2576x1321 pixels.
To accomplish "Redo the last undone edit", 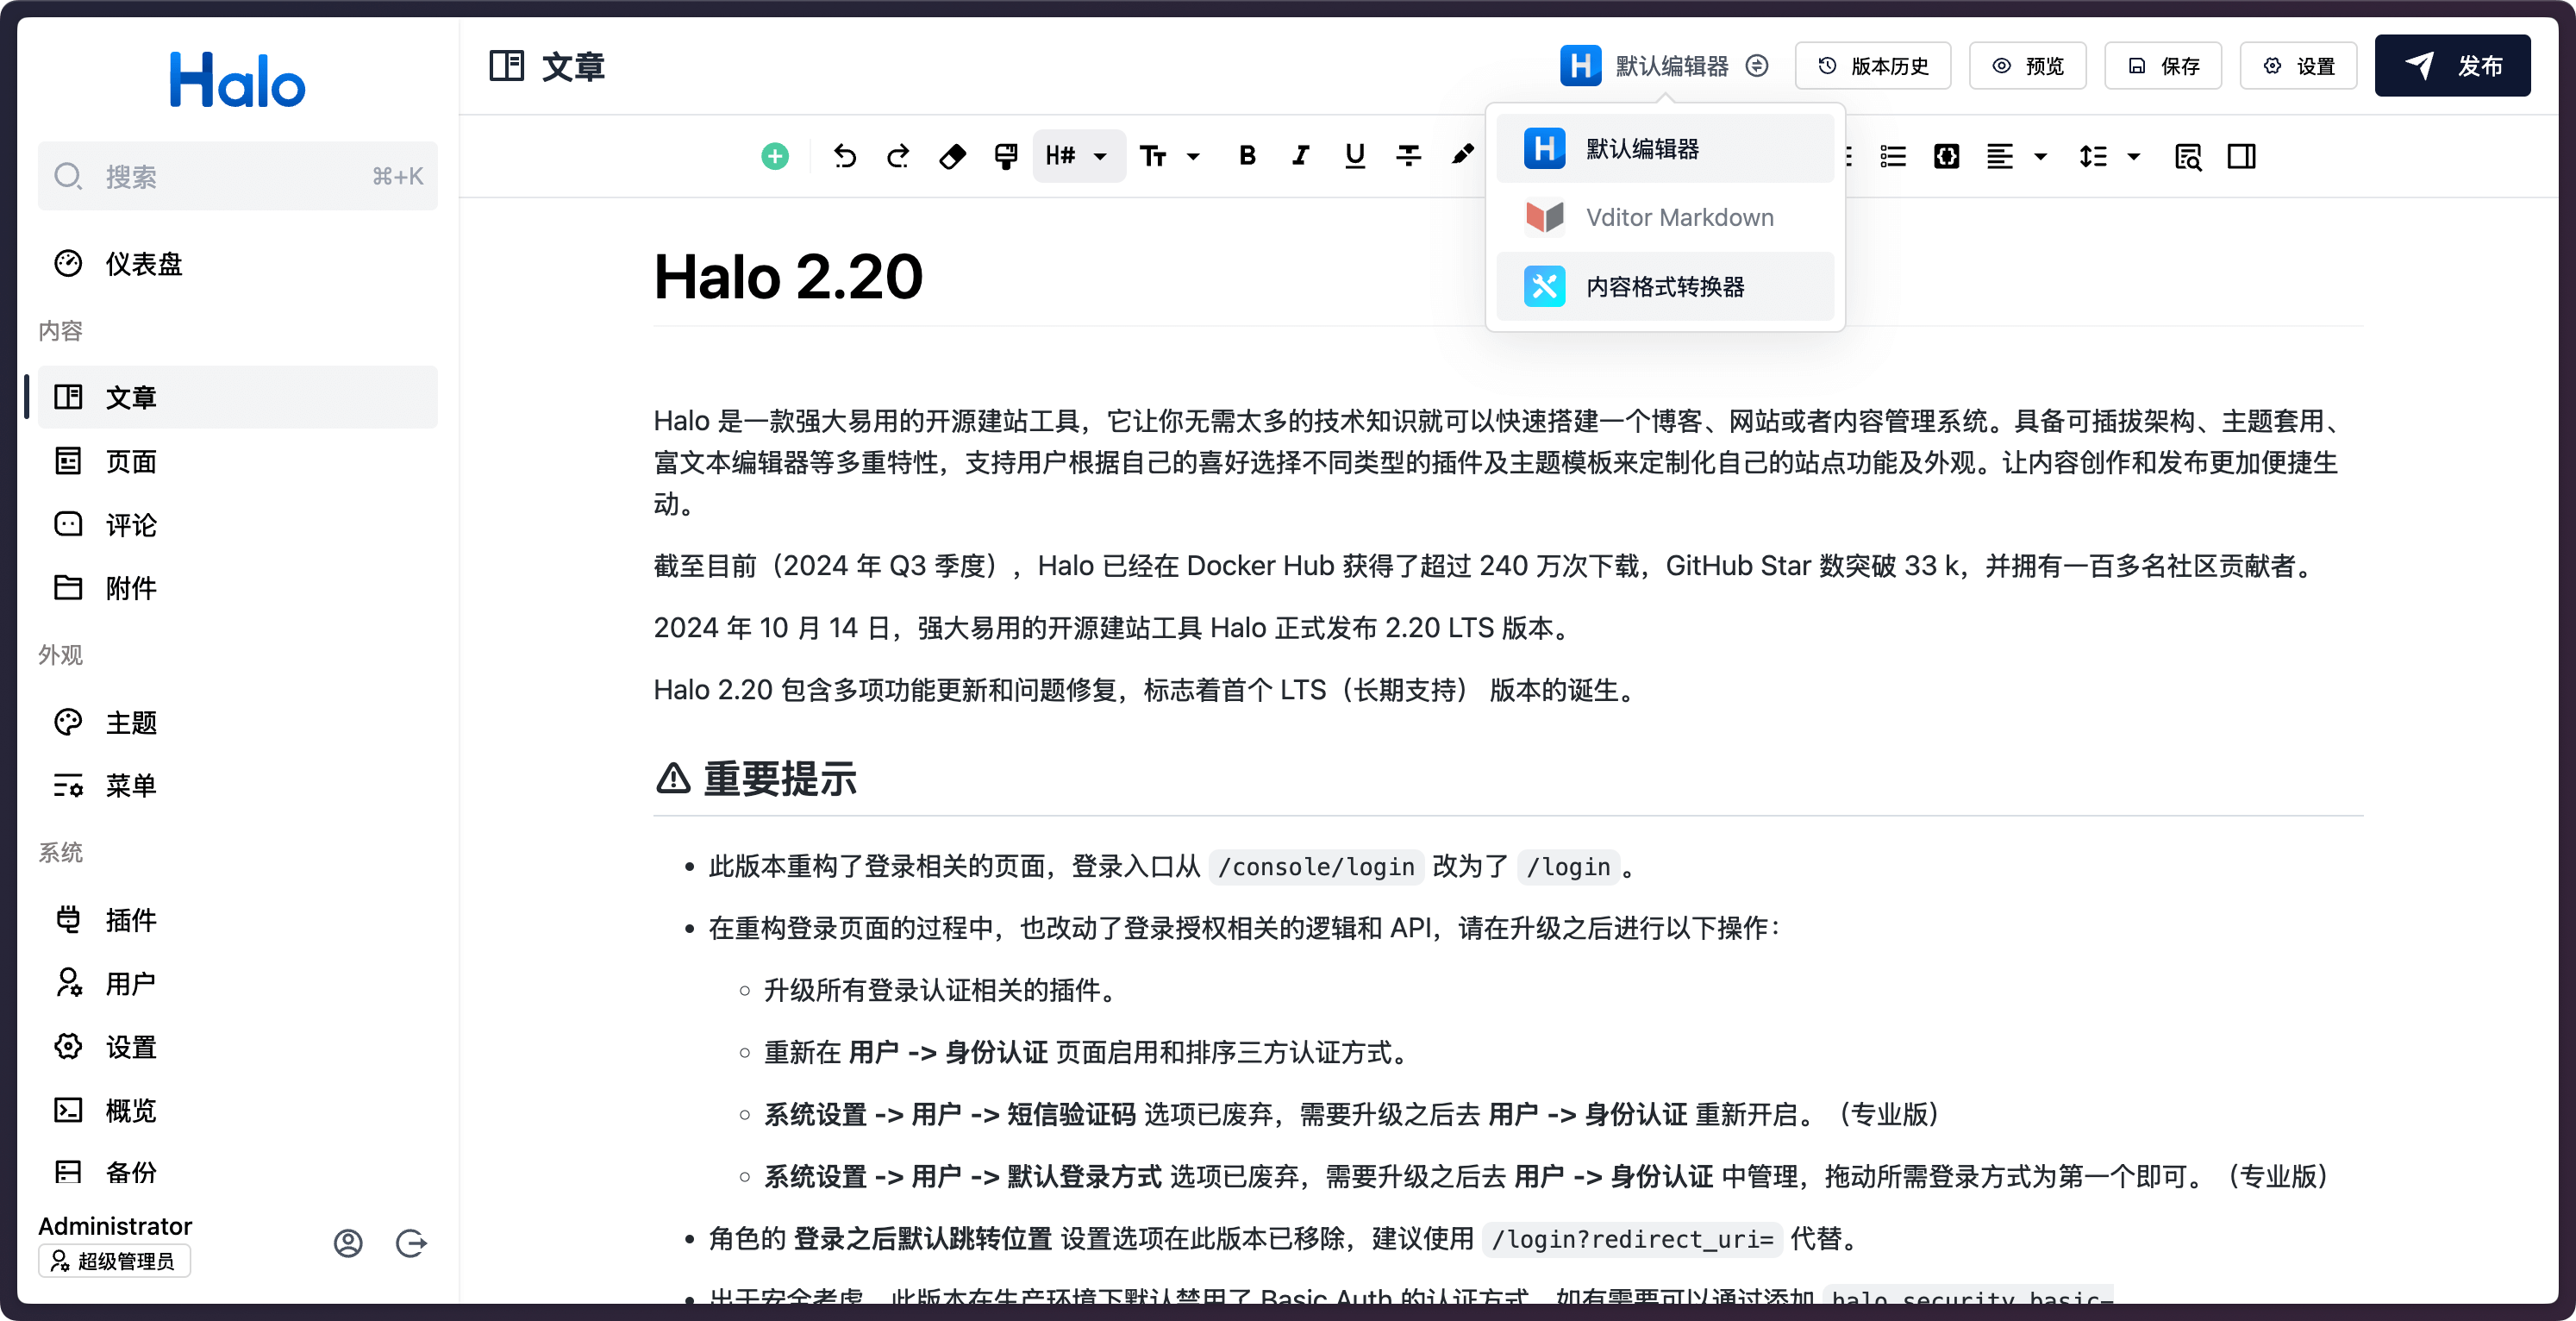I will (x=898, y=156).
